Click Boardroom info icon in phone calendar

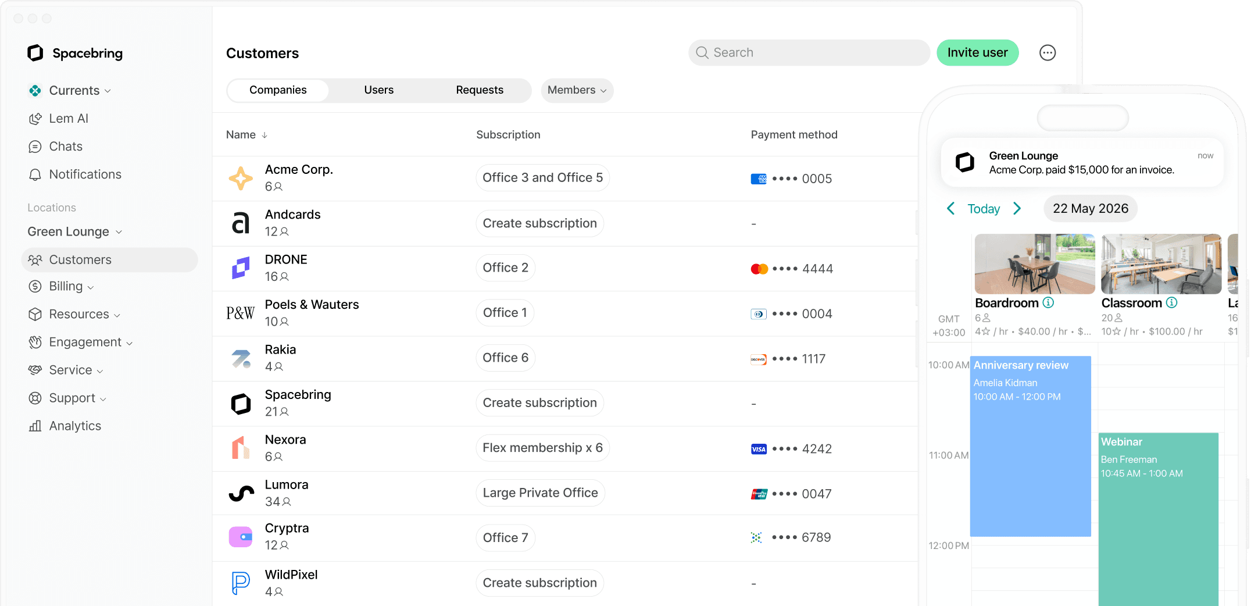[1048, 302]
